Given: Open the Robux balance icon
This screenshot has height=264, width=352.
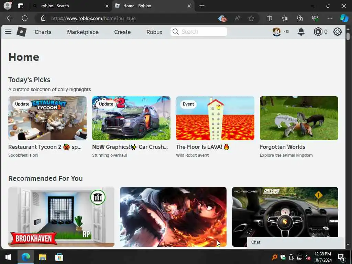Looking at the screenshot, I should click(318, 32).
